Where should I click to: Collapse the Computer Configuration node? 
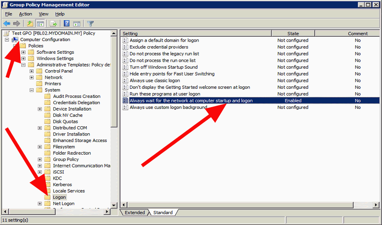7,40
